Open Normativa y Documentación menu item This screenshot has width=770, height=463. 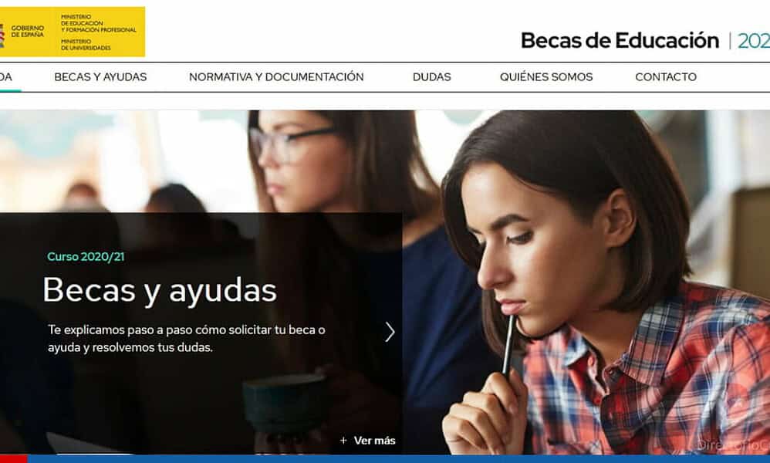(276, 77)
